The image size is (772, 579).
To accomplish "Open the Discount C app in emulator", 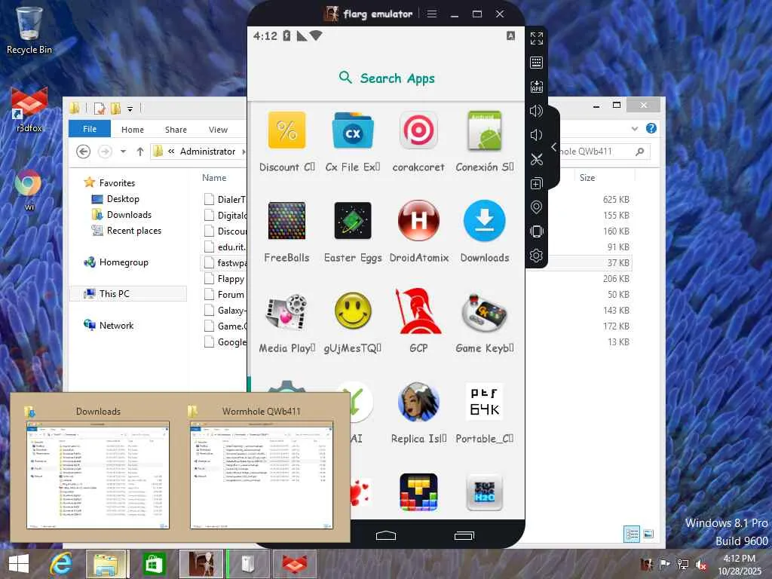I will [287, 141].
